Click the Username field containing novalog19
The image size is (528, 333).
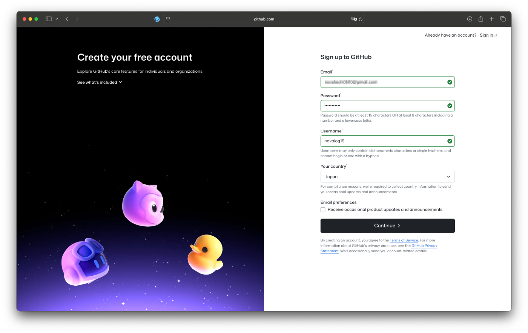(x=387, y=141)
